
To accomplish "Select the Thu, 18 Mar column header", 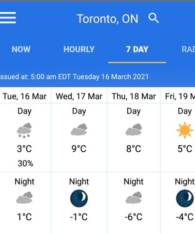I will [134, 96].
